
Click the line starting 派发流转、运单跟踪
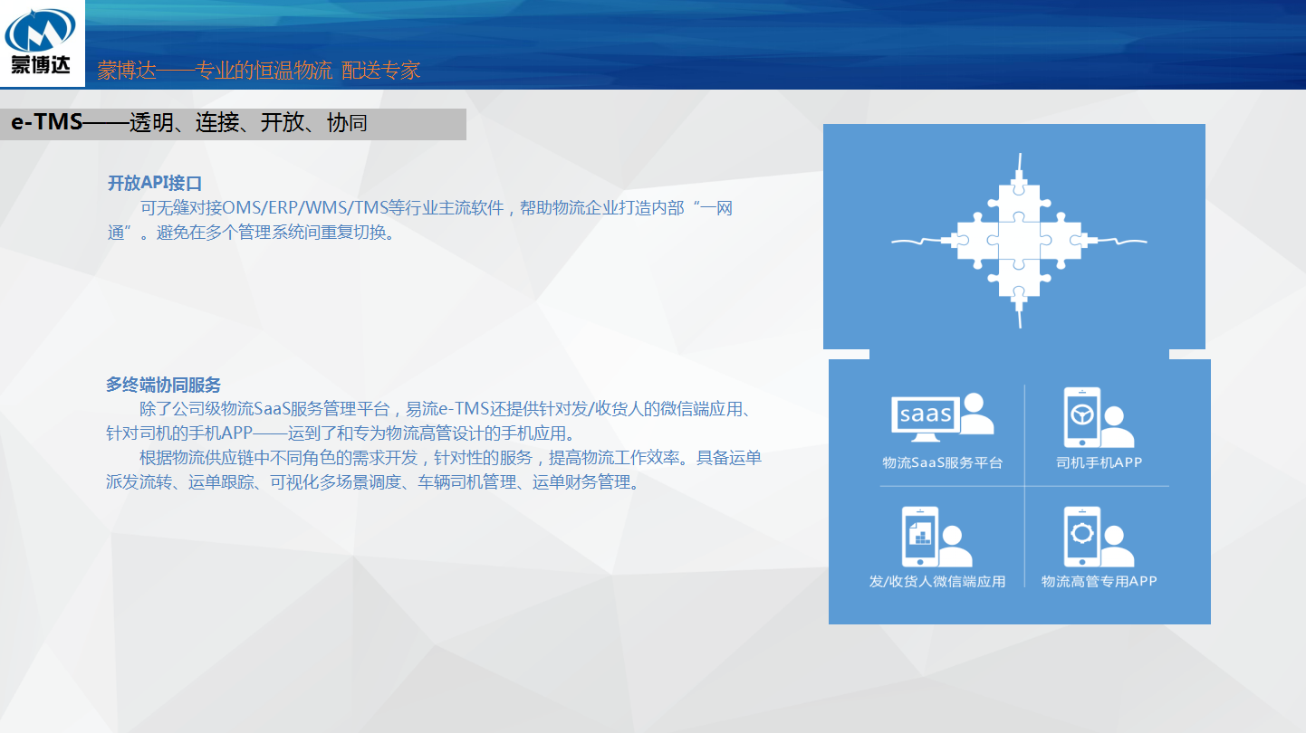tap(372, 482)
